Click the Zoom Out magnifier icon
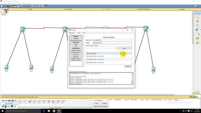 39,6
